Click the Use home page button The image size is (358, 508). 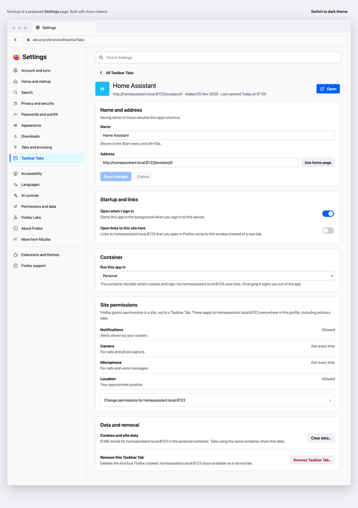(x=318, y=163)
